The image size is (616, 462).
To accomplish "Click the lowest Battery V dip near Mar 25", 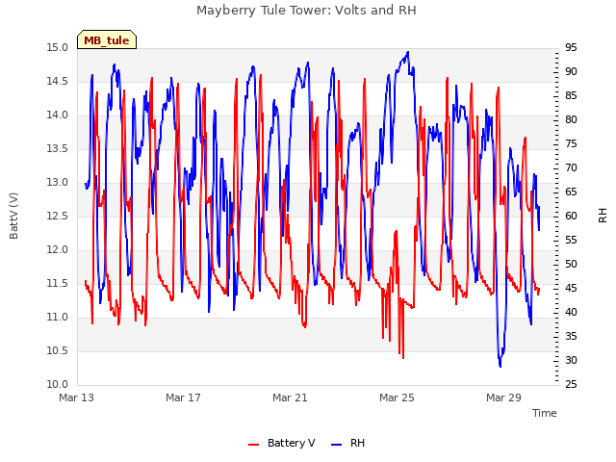I will (403, 358).
